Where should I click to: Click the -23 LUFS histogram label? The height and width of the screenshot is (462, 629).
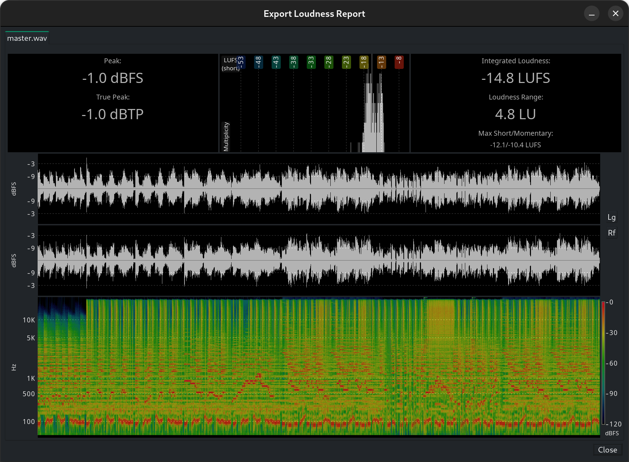346,62
